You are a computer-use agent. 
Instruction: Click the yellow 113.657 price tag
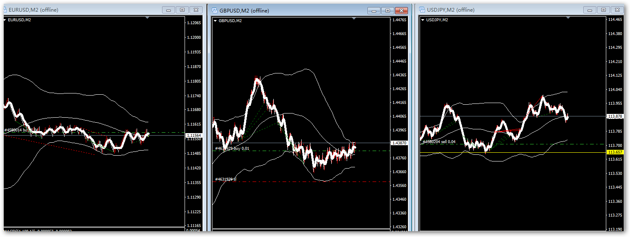point(615,152)
